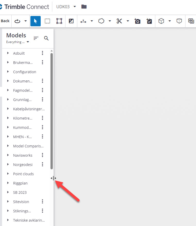Image resolution: width=196 pixels, height=226 pixels.
Task: Click the folder icon next to UDK03
Action: pos(84,7)
